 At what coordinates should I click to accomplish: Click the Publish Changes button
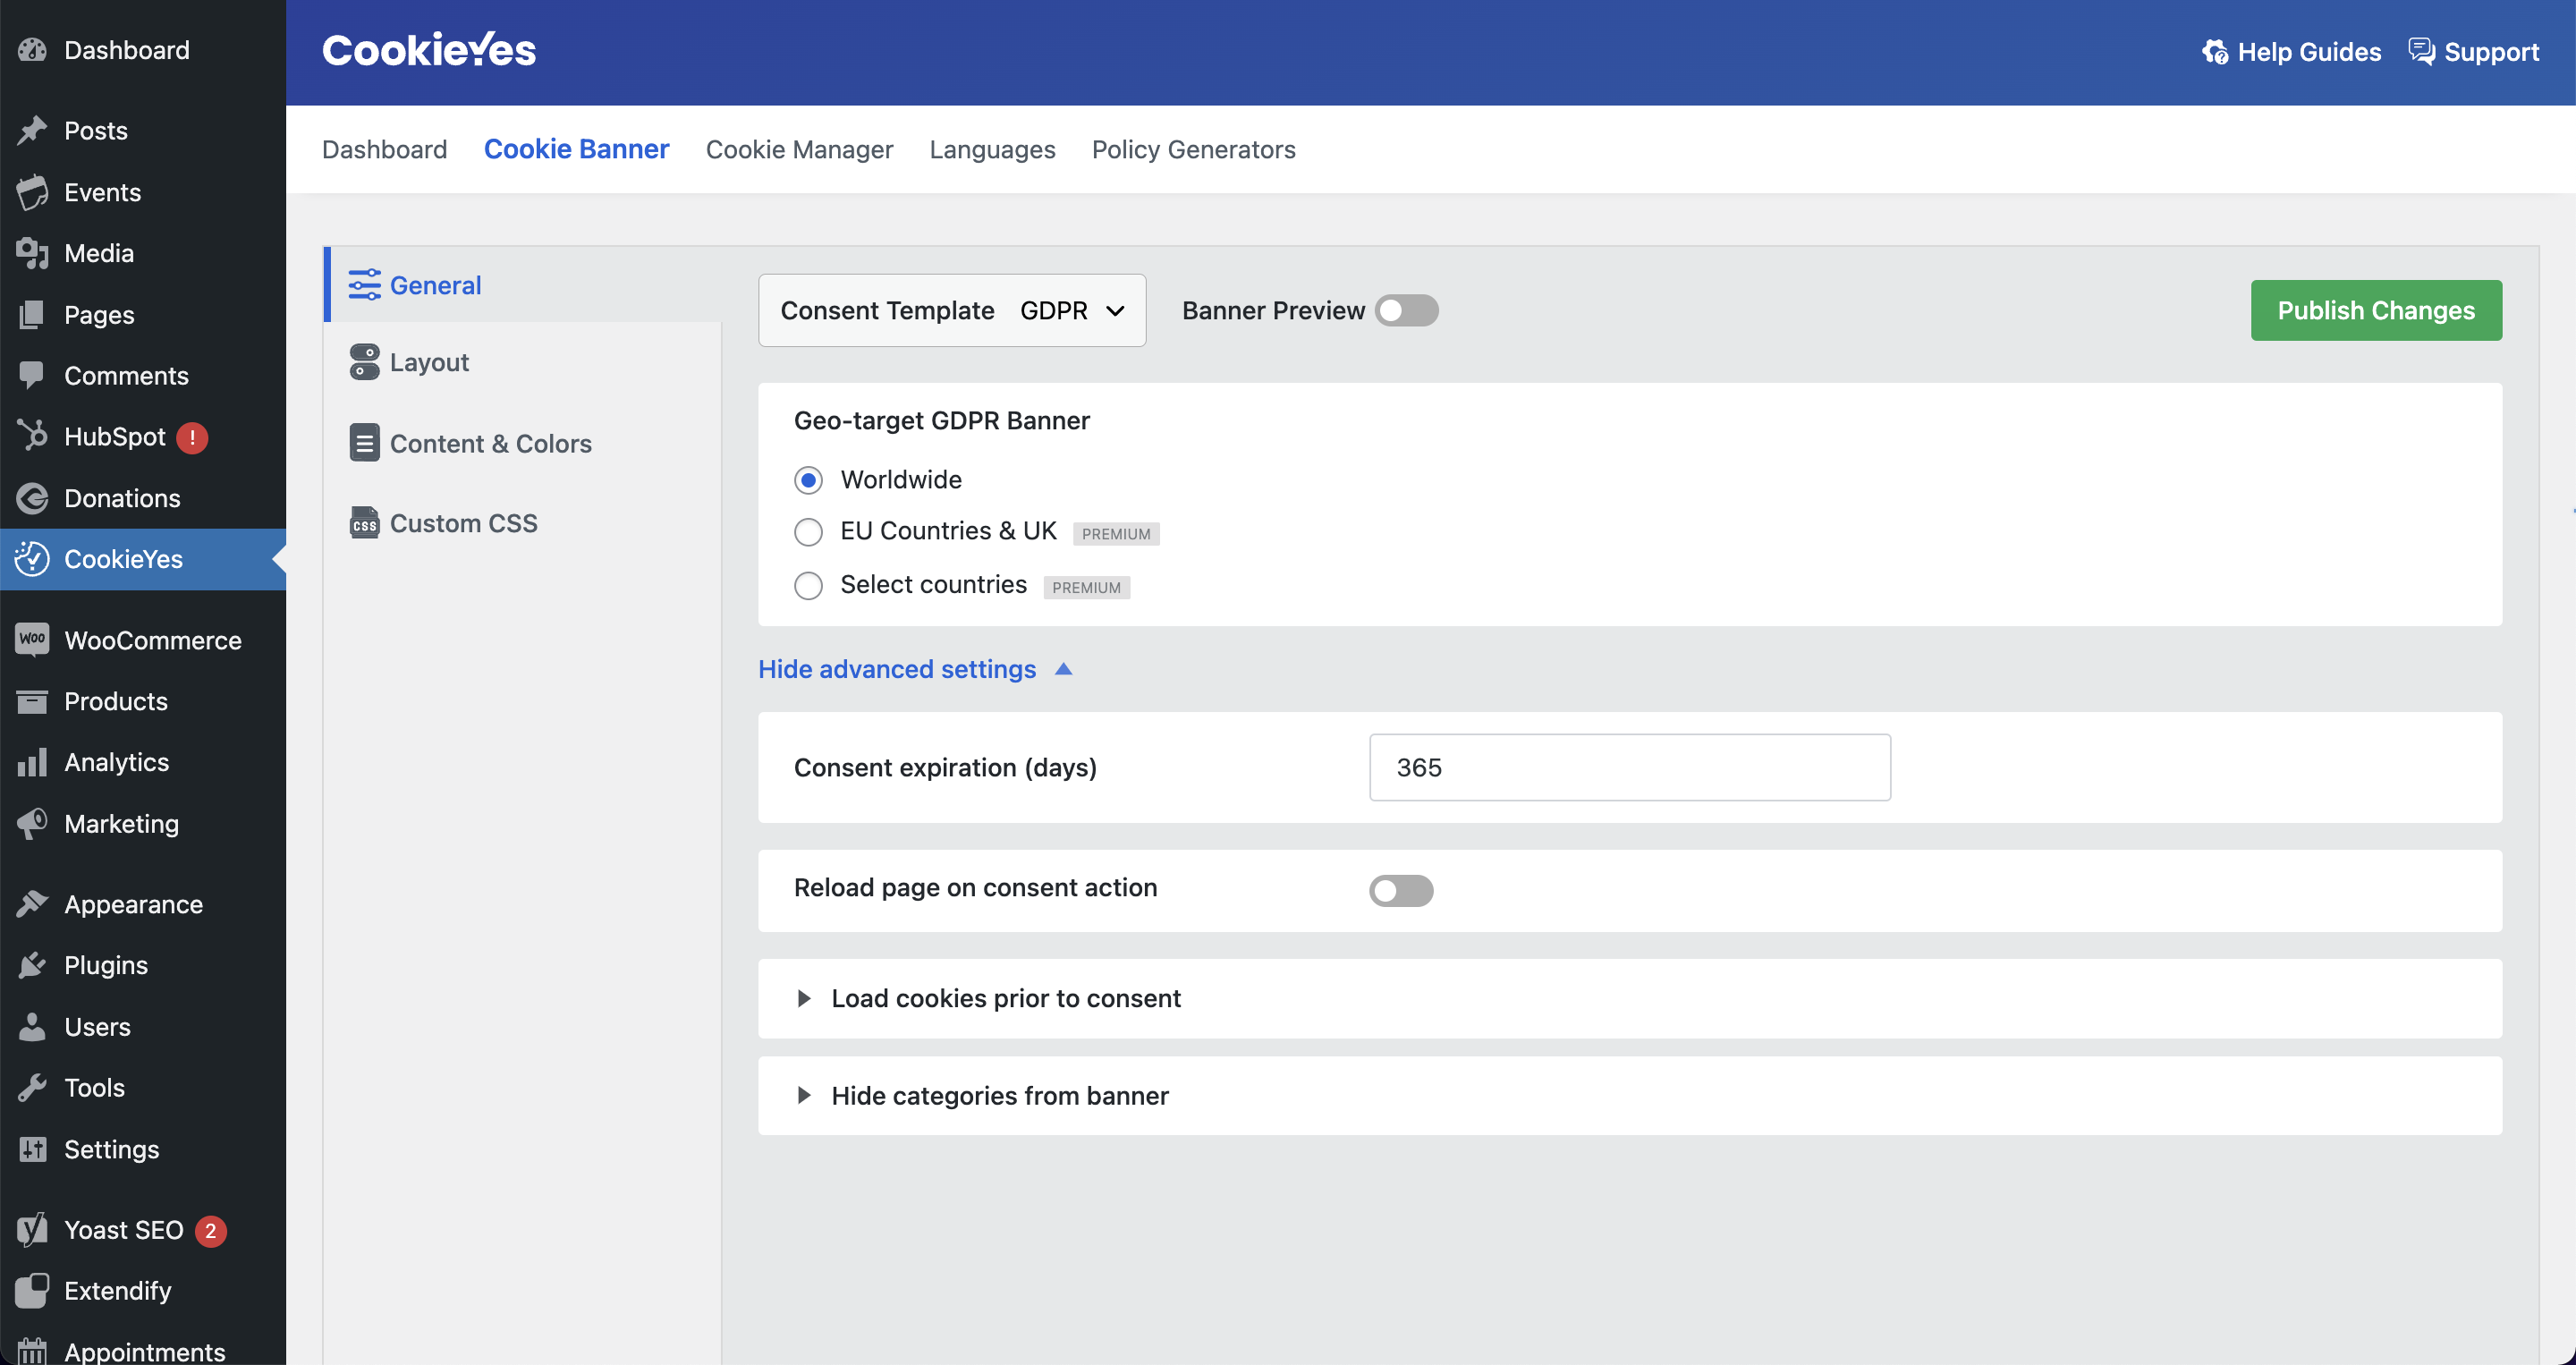[2377, 309]
